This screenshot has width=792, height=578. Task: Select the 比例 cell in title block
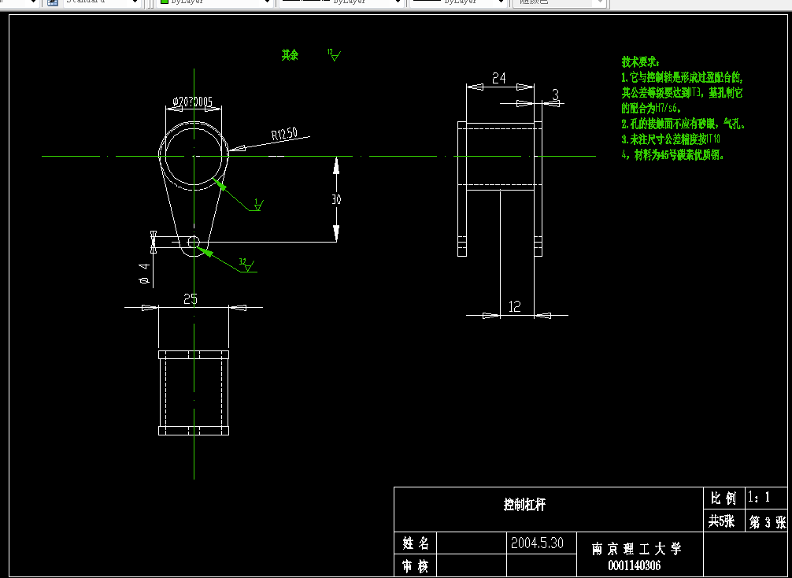pyautogui.click(x=724, y=498)
